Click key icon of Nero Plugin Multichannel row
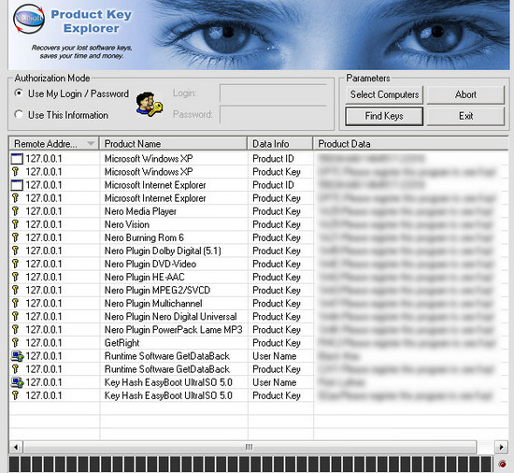The image size is (514, 473). tap(15, 303)
